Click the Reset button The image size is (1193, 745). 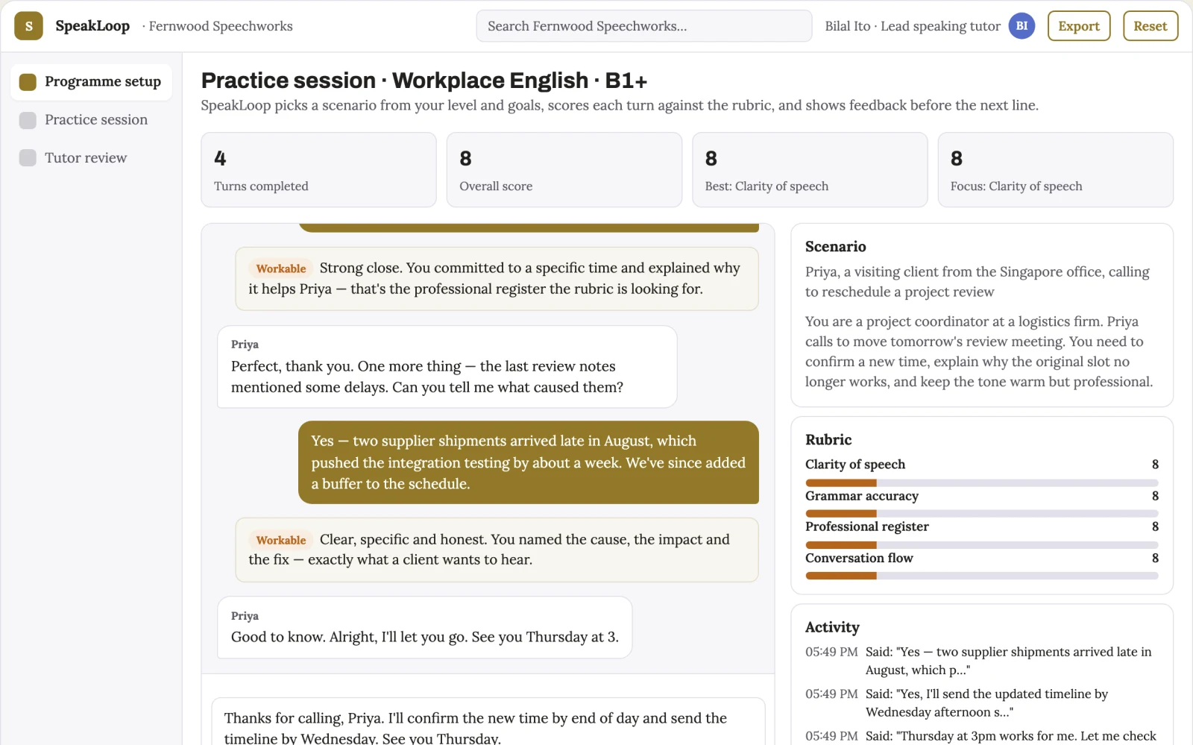[1150, 26]
